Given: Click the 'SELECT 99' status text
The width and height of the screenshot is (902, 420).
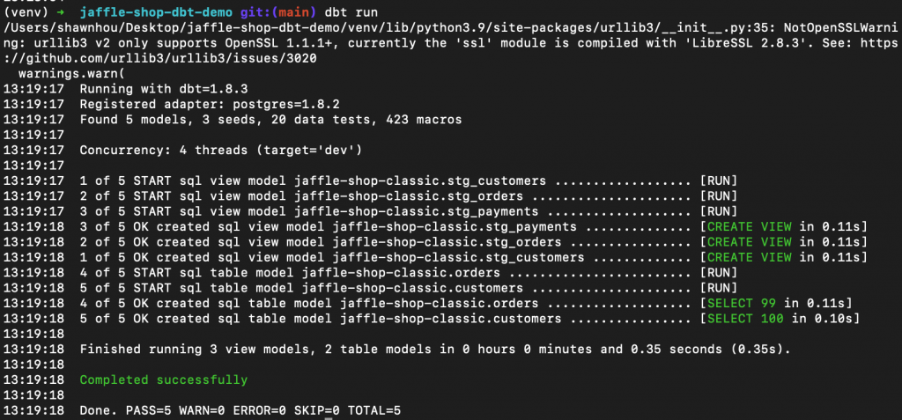Looking at the screenshot, I should 741,303.
